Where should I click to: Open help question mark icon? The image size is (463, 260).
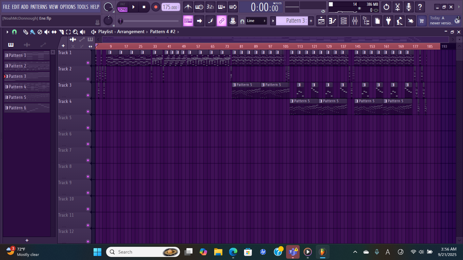click(420, 7)
